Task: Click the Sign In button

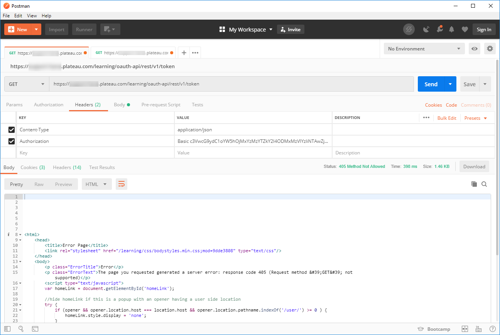Action: click(484, 29)
